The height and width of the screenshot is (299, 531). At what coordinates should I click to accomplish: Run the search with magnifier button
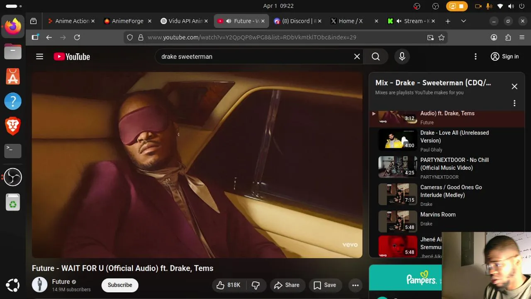[375, 56]
